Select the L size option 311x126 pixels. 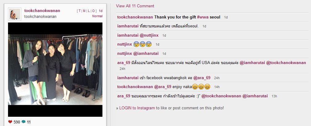tap(89, 11)
